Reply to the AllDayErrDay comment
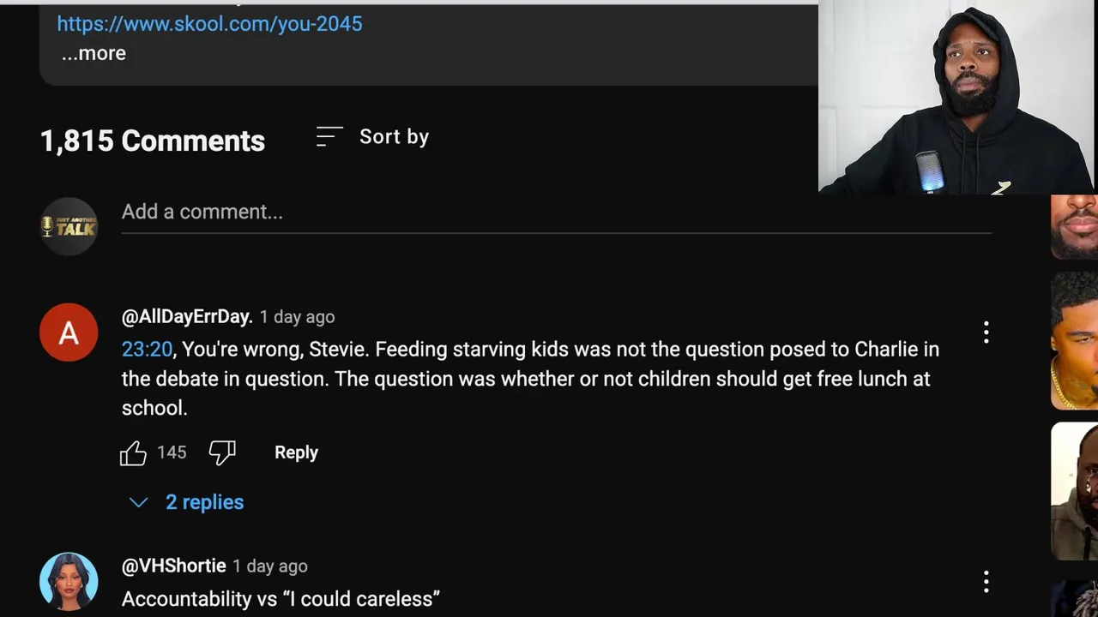The width and height of the screenshot is (1098, 617). (x=296, y=452)
